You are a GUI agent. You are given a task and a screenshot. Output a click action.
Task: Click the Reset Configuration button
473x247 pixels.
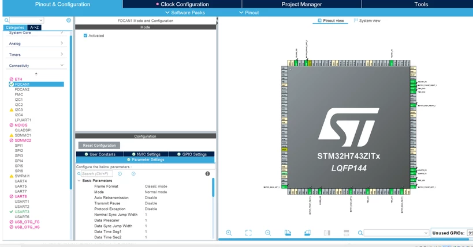click(x=99, y=145)
